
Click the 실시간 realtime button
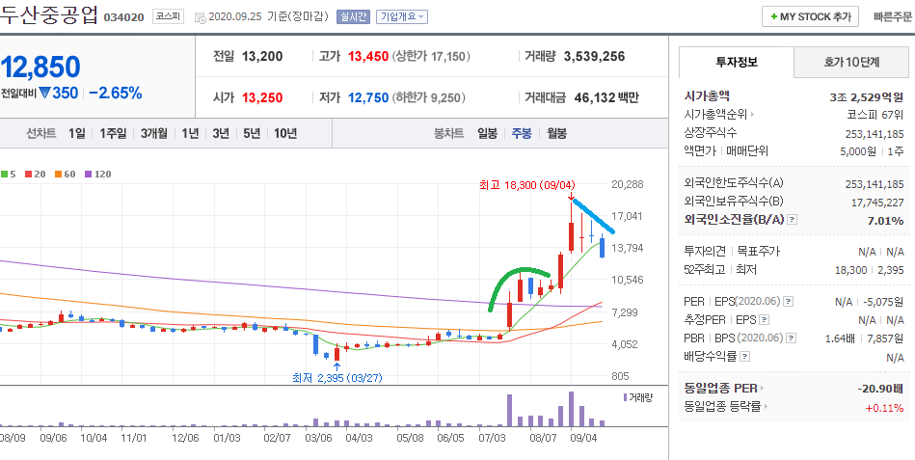click(x=353, y=17)
